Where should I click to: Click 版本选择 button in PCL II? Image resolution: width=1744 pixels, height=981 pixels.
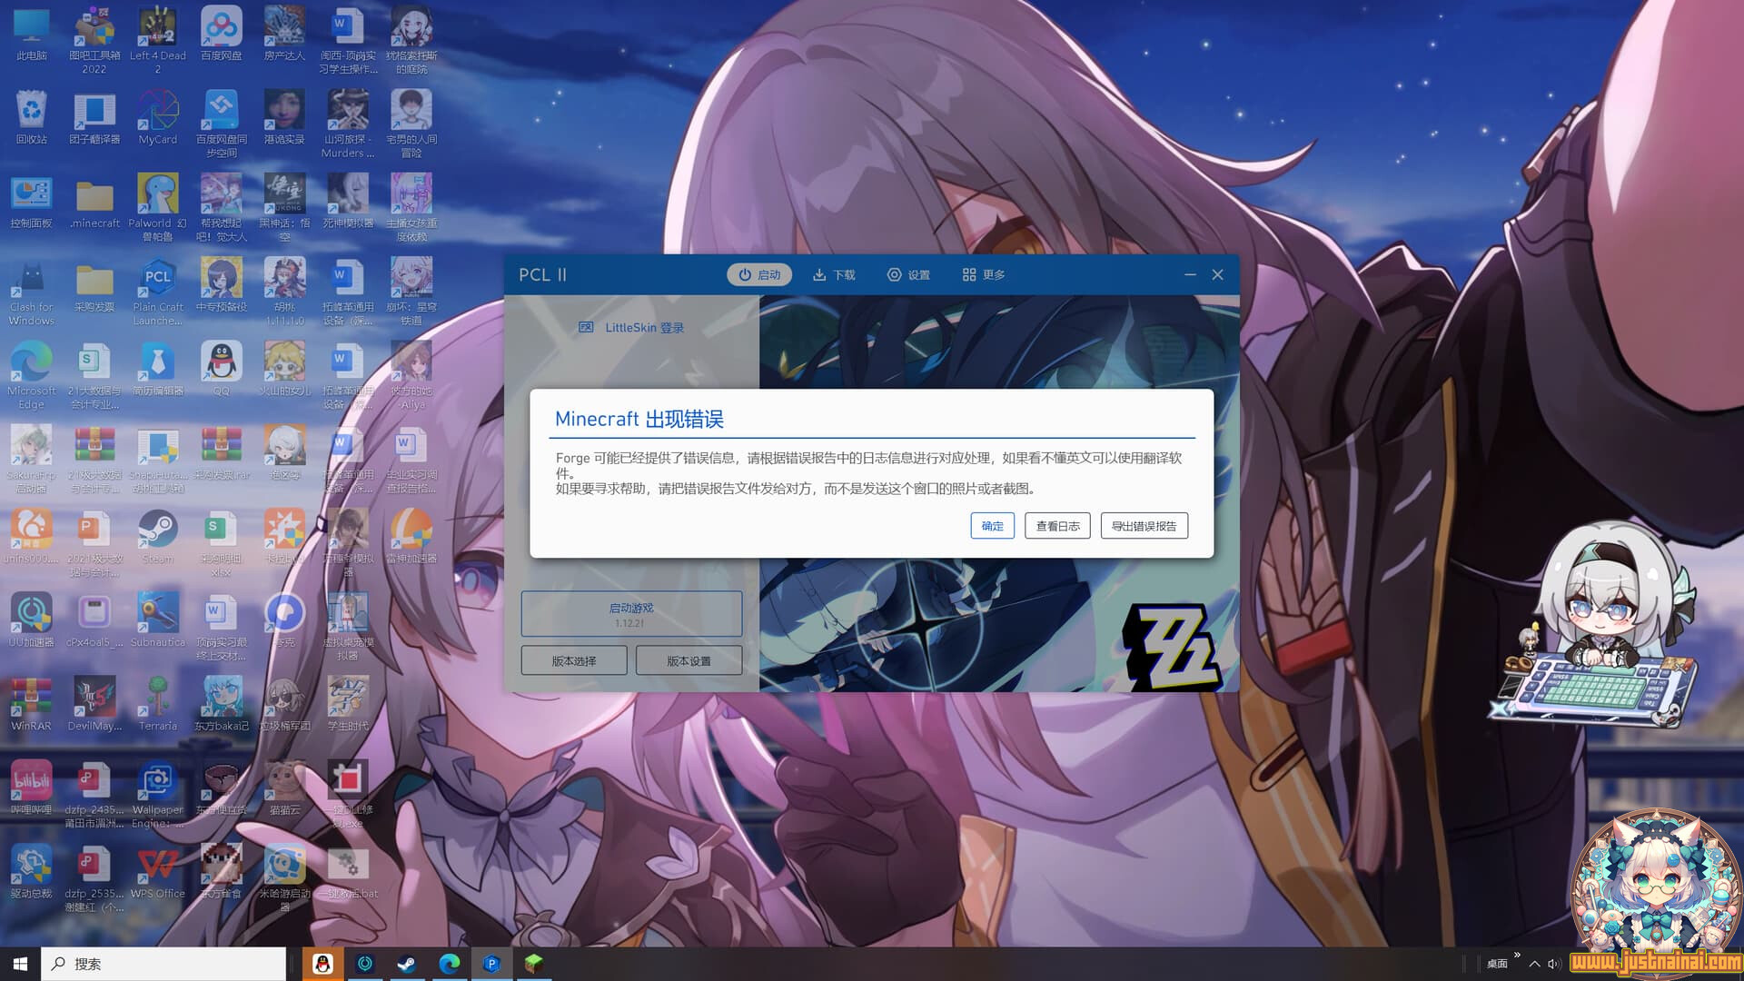point(574,660)
